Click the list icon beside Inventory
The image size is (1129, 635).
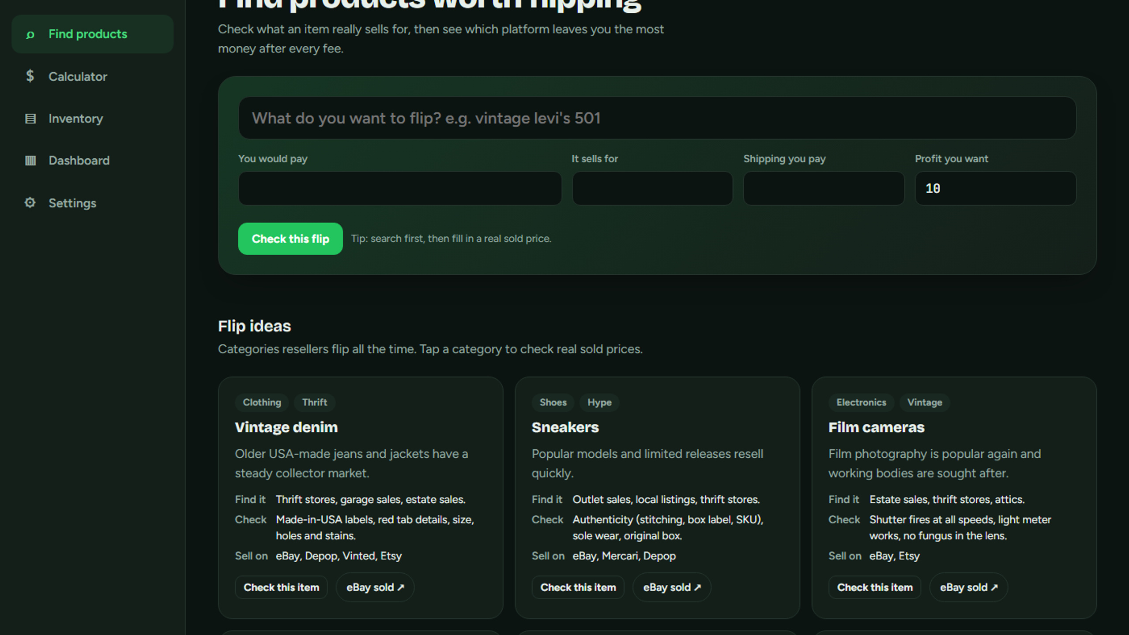pos(30,119)
